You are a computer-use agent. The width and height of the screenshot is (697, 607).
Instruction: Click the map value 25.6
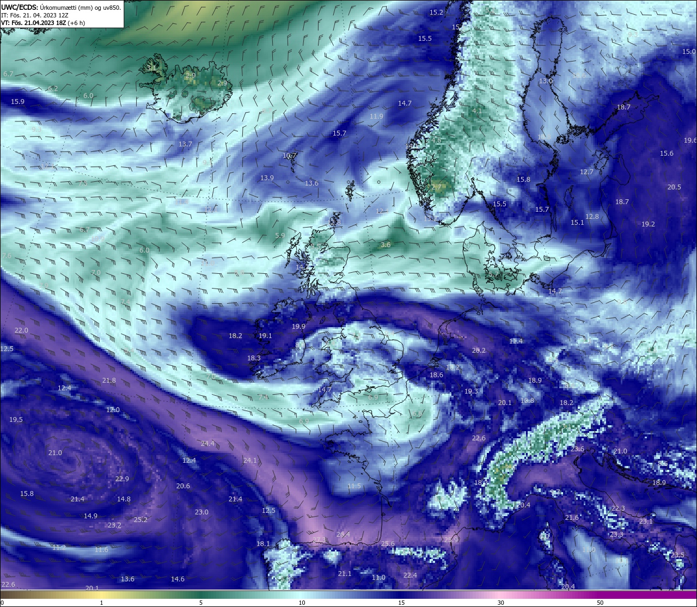click(x=388, y=543)
